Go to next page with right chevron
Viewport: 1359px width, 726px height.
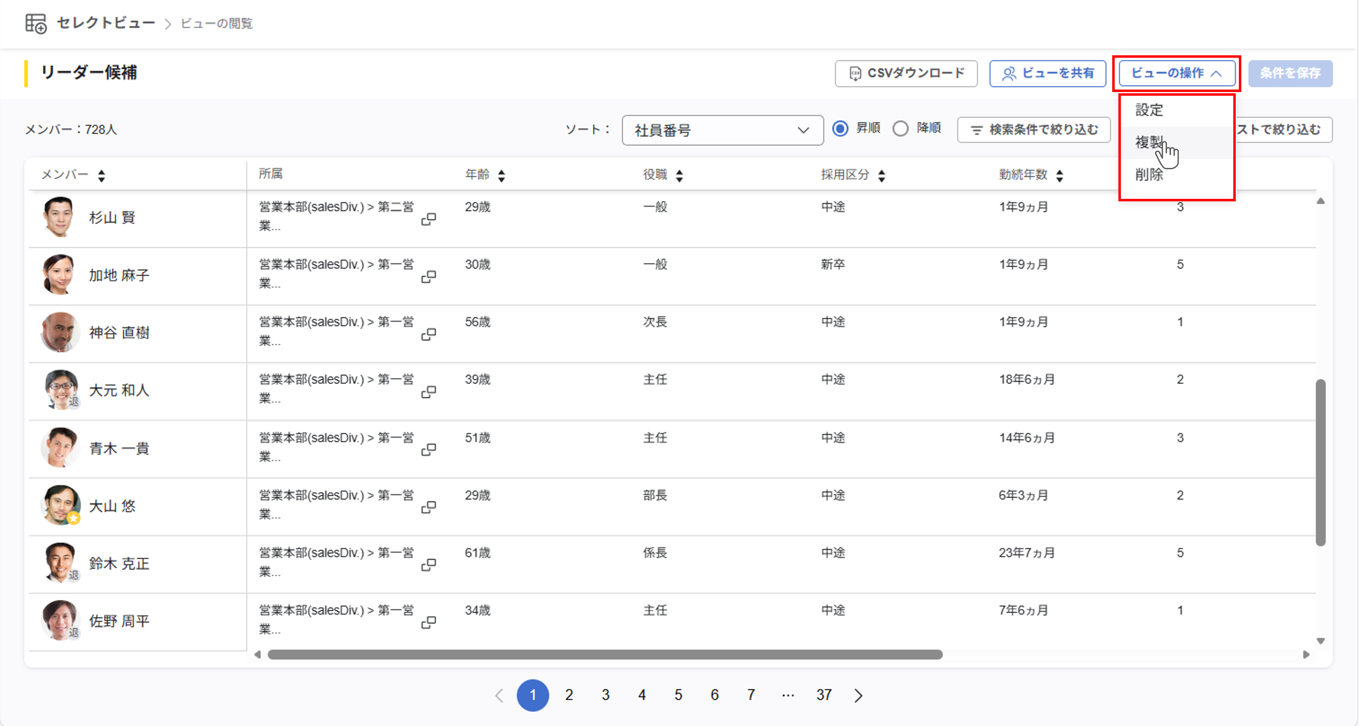[x=858, y=695]
